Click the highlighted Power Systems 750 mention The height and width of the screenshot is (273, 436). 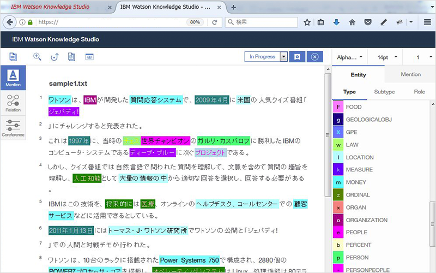point(189,260)
